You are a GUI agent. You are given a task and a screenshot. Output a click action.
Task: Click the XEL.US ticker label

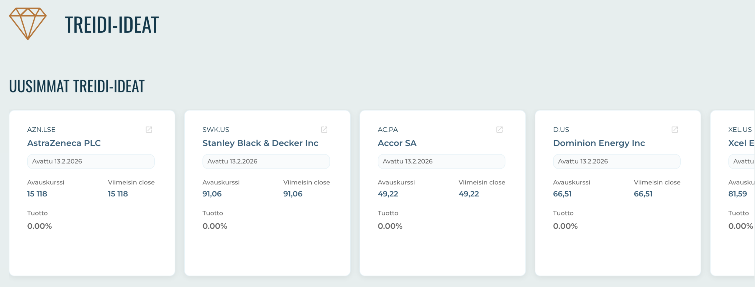[740, 130]
